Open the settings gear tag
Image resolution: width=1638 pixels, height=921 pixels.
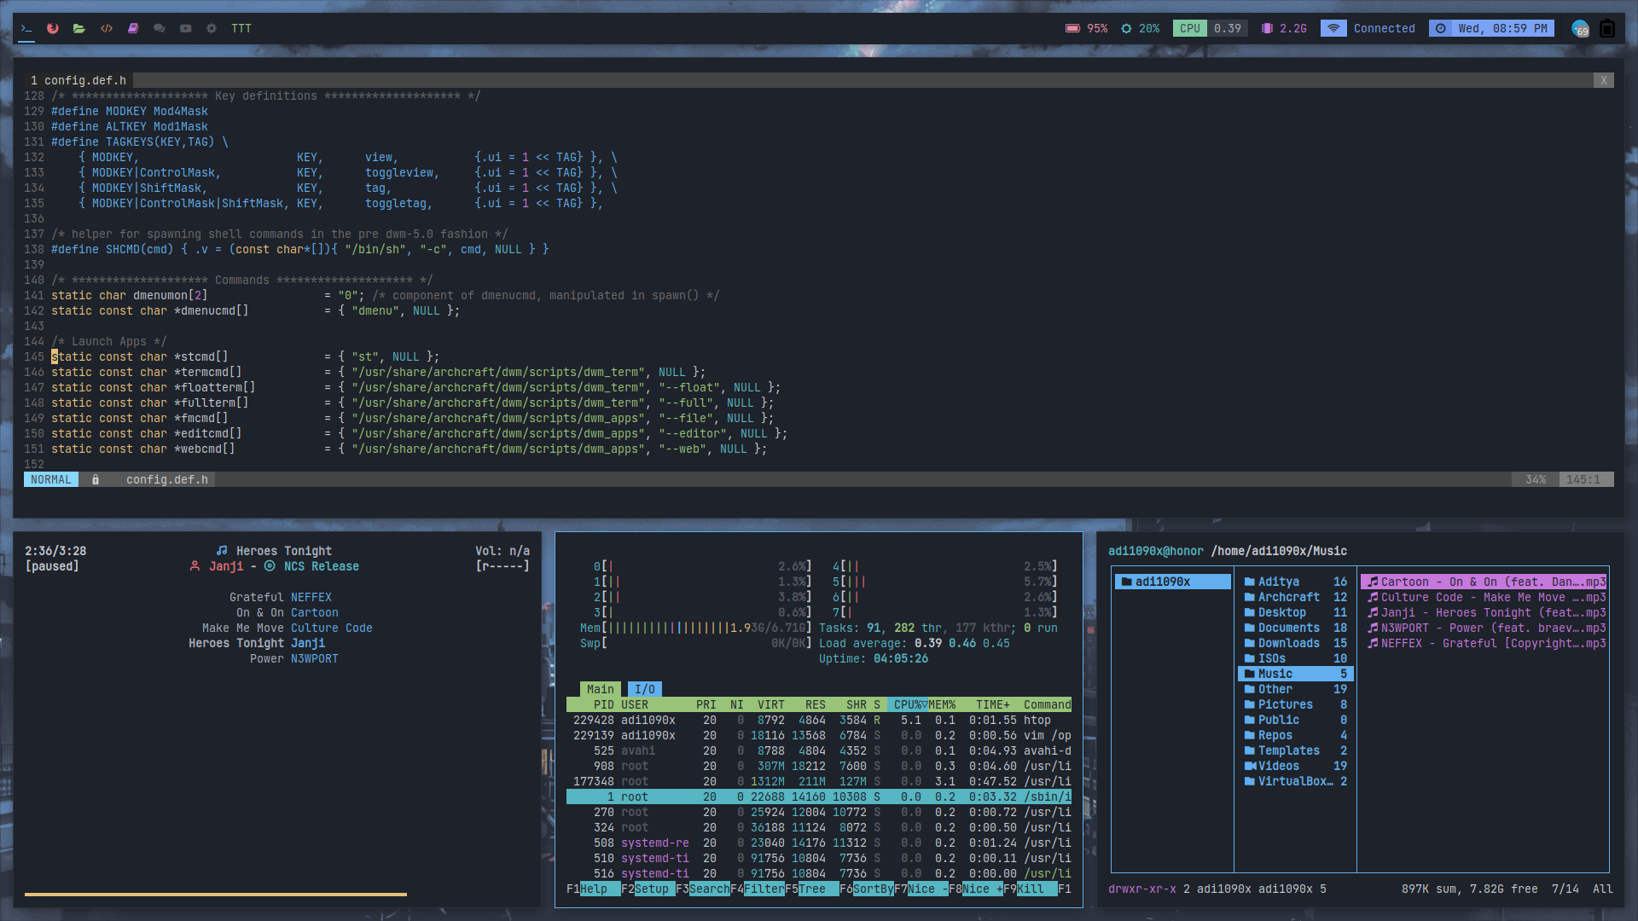coord(212,28)
